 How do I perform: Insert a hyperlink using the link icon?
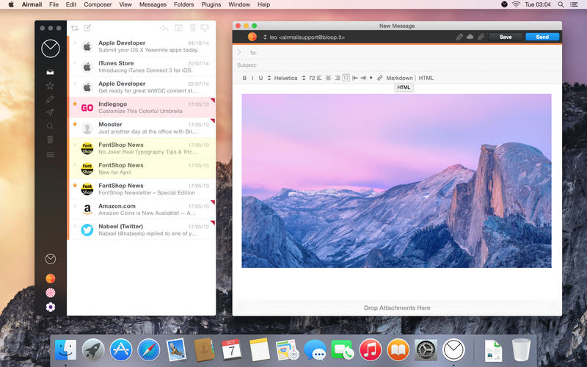tap(379, 78)
